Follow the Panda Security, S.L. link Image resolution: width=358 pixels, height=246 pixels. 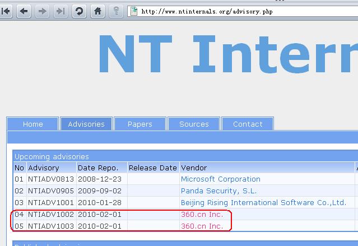[218, 191]
